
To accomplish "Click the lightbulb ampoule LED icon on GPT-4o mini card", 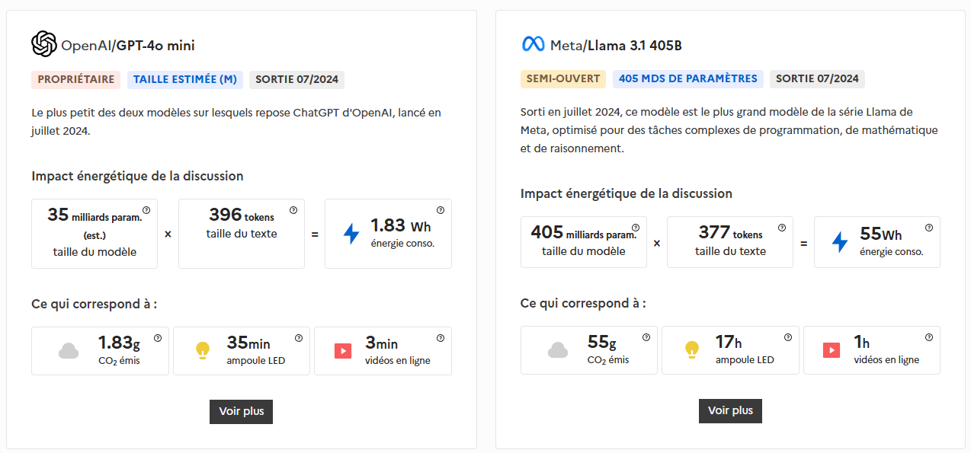I will coord(203,348).
